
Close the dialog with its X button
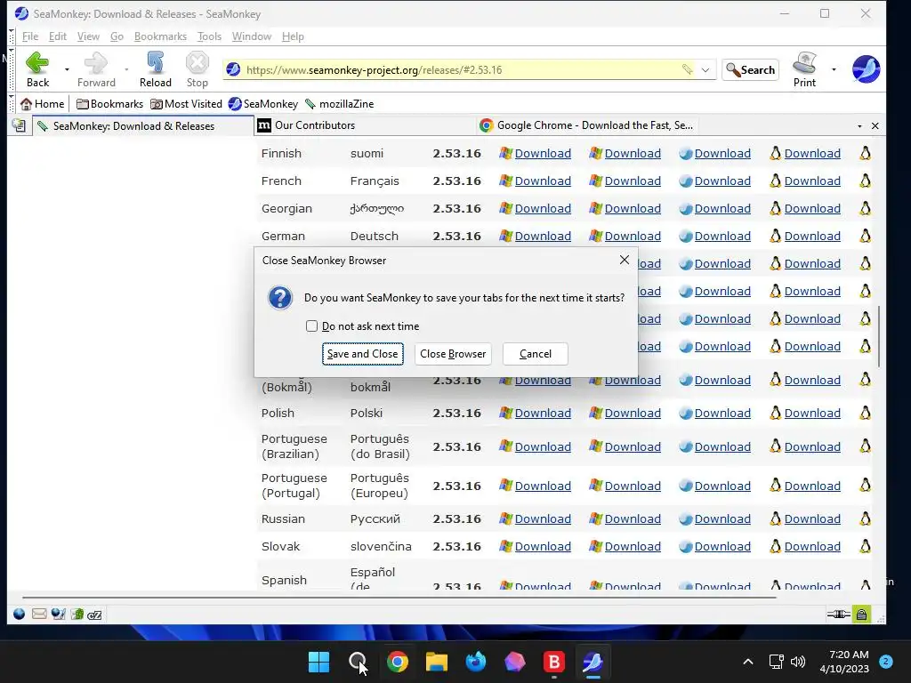[x=624, y=260]
